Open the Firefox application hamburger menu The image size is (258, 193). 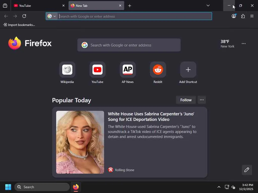(x=252, y=16)
